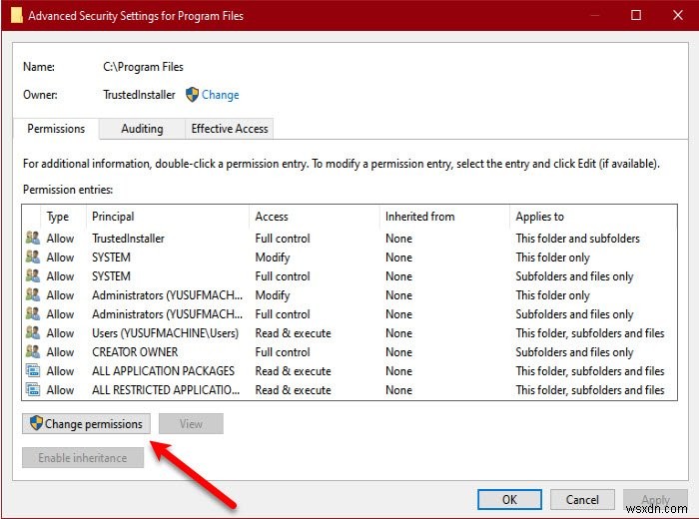Click the Change owner link
This screenshot has width=699, height=519.
[x=221, y=95]
